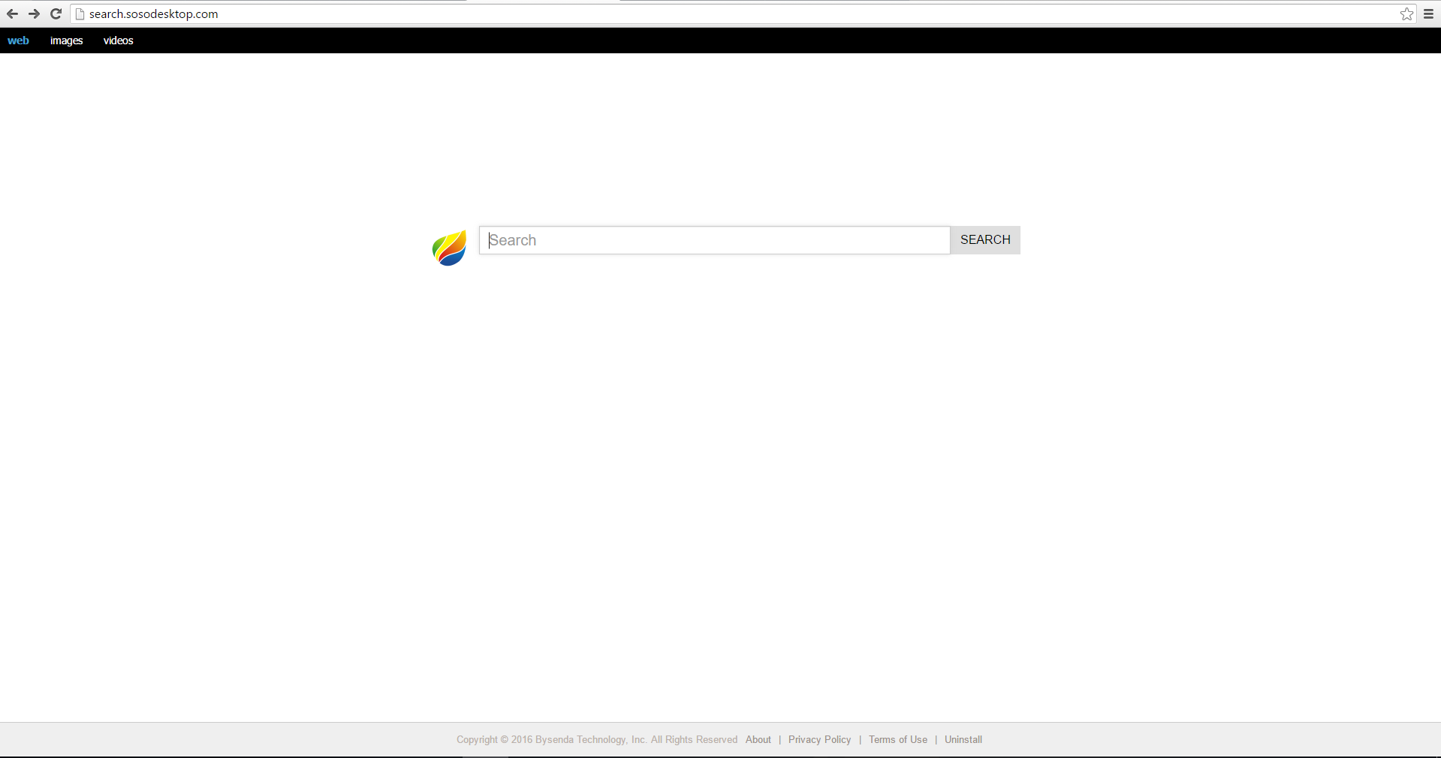Screen dimensions: 1441x758
Task: Switch to the videos tab
Action: 118,41
